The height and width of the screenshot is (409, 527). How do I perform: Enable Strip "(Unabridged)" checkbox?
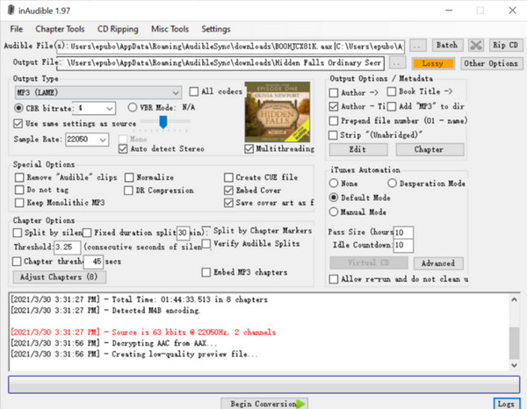[333, 135]
